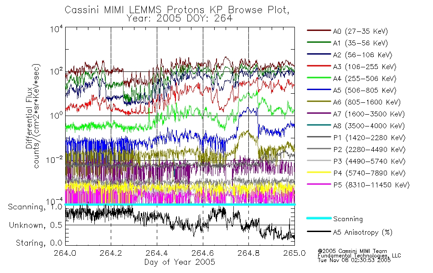Click the magenta P5 legend line

click(x=319, y=184)
